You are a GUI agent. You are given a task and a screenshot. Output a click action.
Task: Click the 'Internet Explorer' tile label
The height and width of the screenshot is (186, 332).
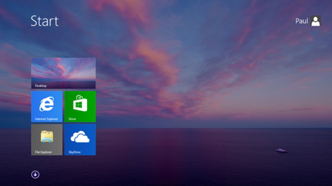(46, 119)
